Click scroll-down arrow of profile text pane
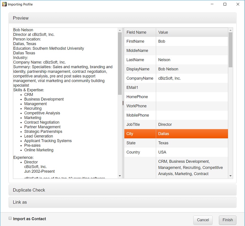This screenshot has width=245, height=226. 120,176
